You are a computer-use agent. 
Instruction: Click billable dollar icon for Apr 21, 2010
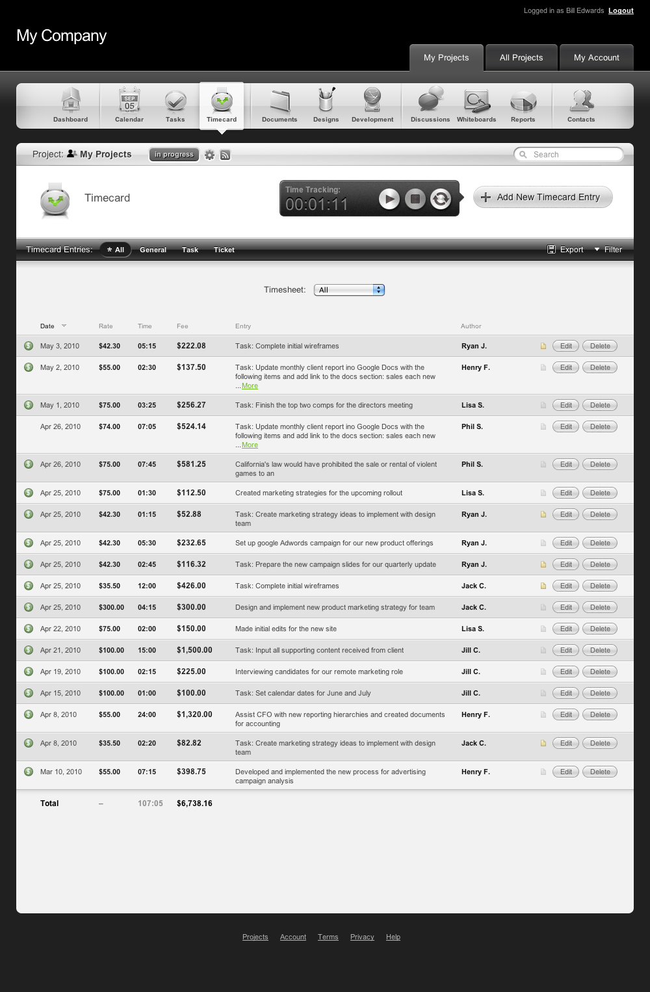pyautogui.click(x=29, y=650)
